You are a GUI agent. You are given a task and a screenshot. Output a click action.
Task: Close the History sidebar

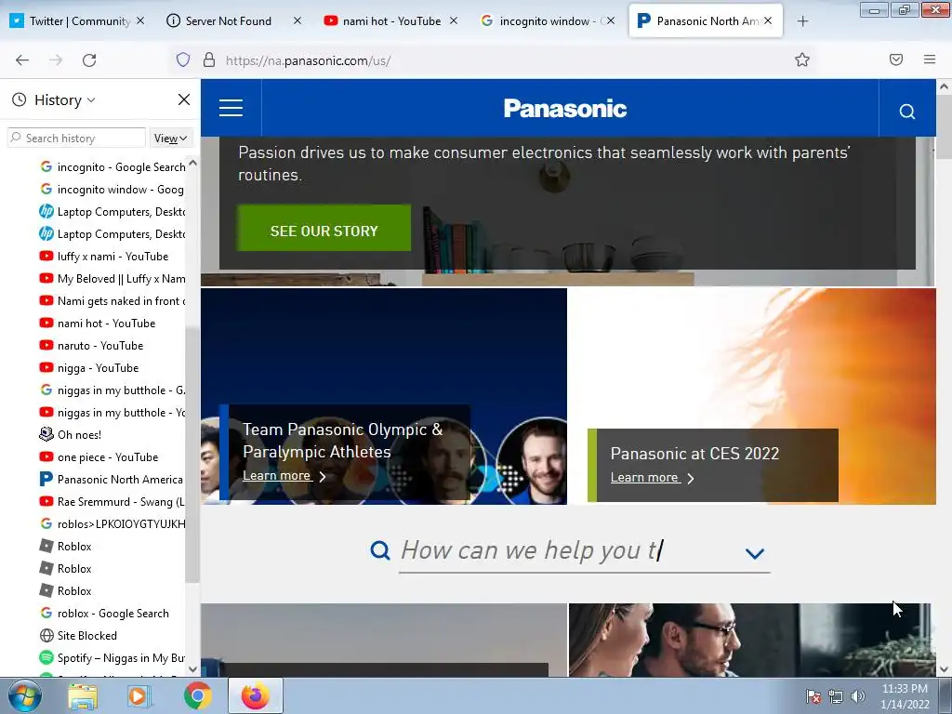coord(184,99)
